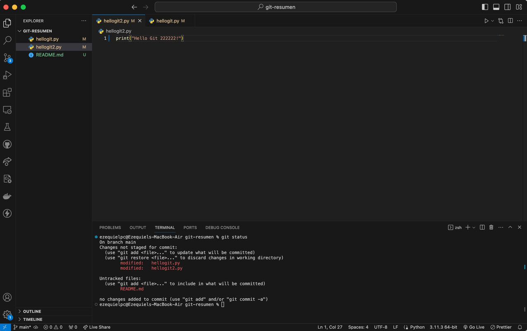Open the Search view icon
The height and width of the screenshot is (331, 527).
click(x=7, y=40)
